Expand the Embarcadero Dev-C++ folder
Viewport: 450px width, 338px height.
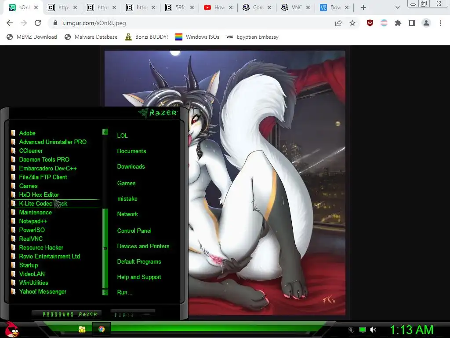tap(48, 168)
